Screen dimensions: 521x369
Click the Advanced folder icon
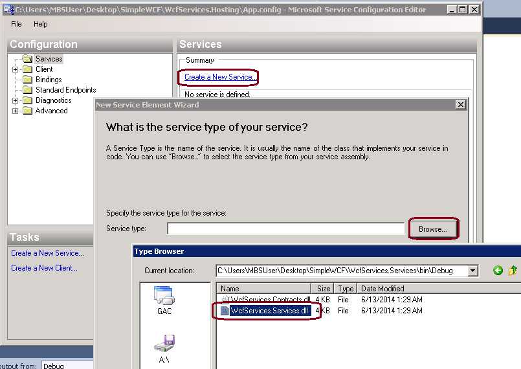tap(28, 111)
